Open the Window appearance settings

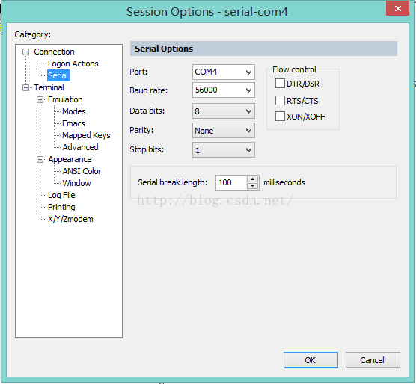point(76,183)
